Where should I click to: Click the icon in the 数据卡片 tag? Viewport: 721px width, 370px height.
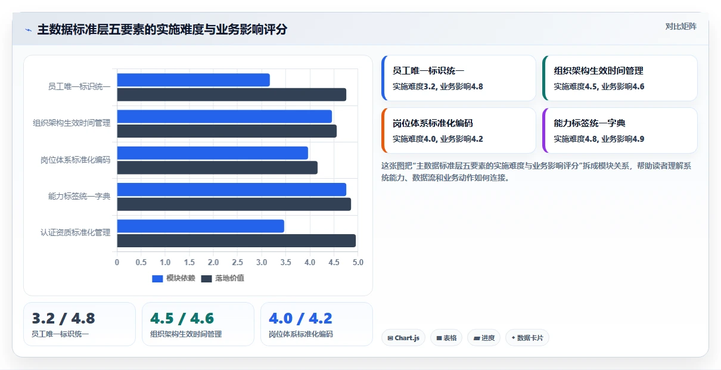pos(513,338)
